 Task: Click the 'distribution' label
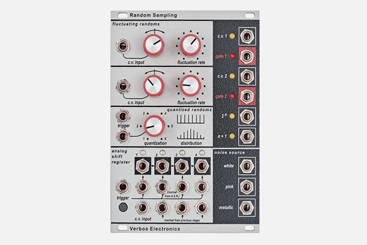(191, 143)
